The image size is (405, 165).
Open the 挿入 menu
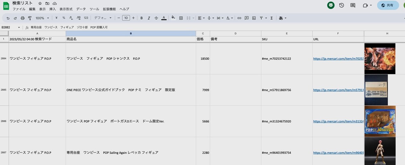pos(52,9)
